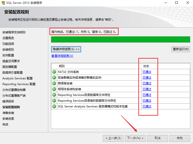Select 安装规则 step in sidebar
Screen dimensions: 193x144
tap(8, 50)
